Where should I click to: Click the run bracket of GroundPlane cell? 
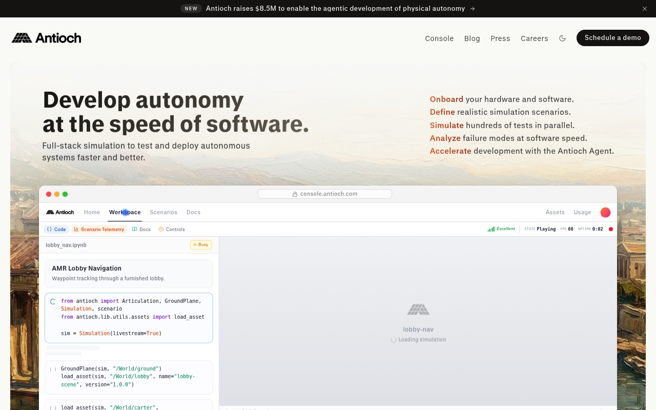53,369
